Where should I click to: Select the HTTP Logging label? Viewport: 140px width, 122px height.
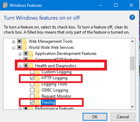(x=54, y=78)
